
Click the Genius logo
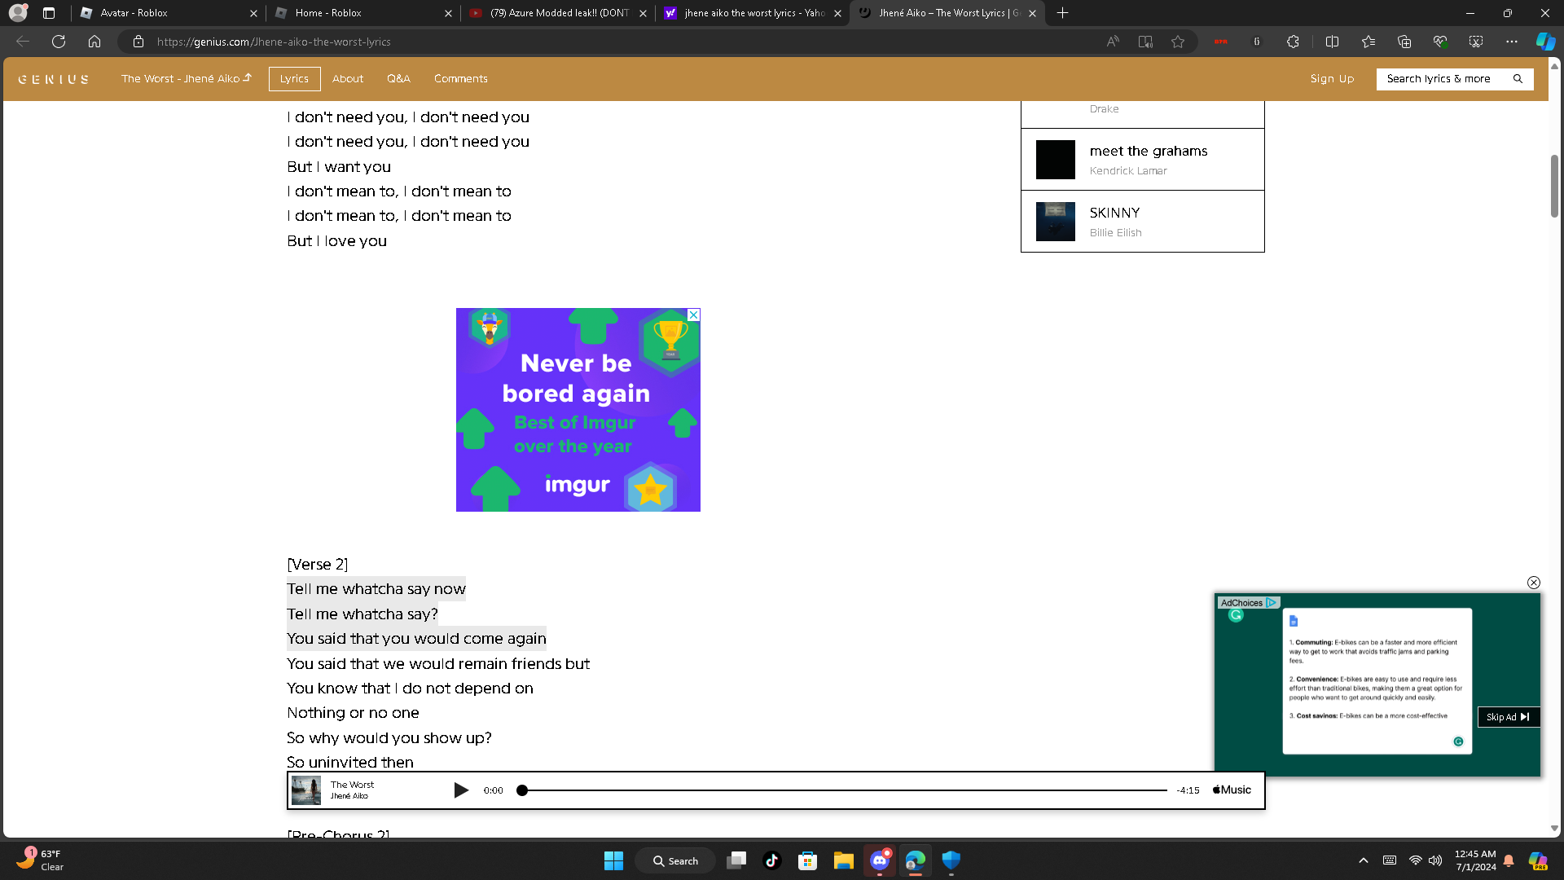pyautogui.click(x=54, y=80)
